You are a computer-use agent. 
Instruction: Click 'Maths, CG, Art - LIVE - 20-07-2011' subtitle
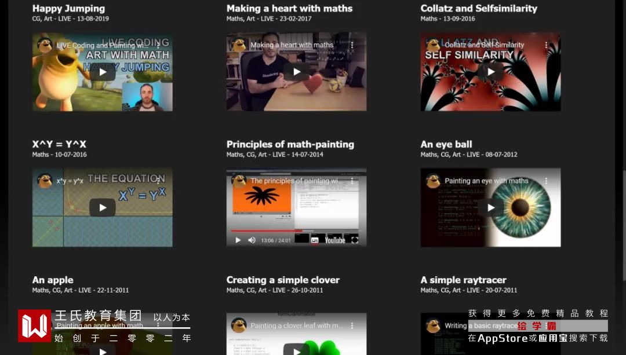coord(469,290)
